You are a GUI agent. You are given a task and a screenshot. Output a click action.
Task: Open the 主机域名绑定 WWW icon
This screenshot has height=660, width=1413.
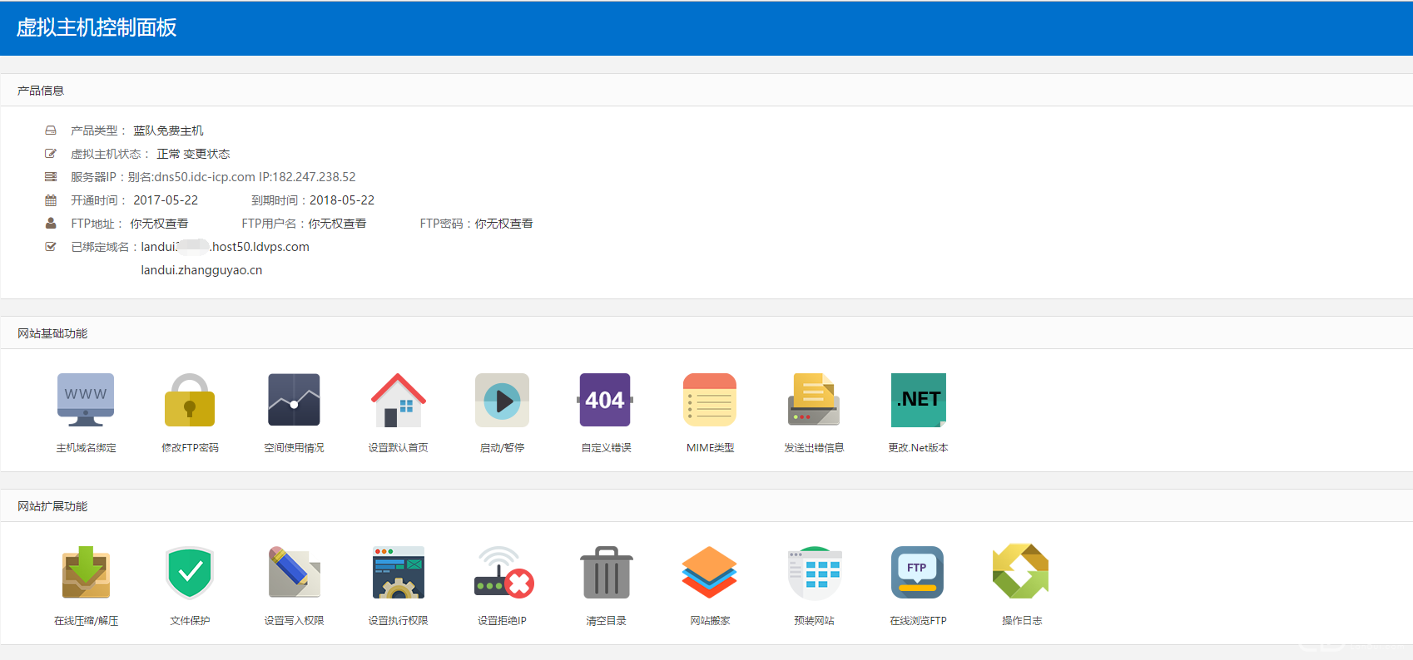coord(86,400)
